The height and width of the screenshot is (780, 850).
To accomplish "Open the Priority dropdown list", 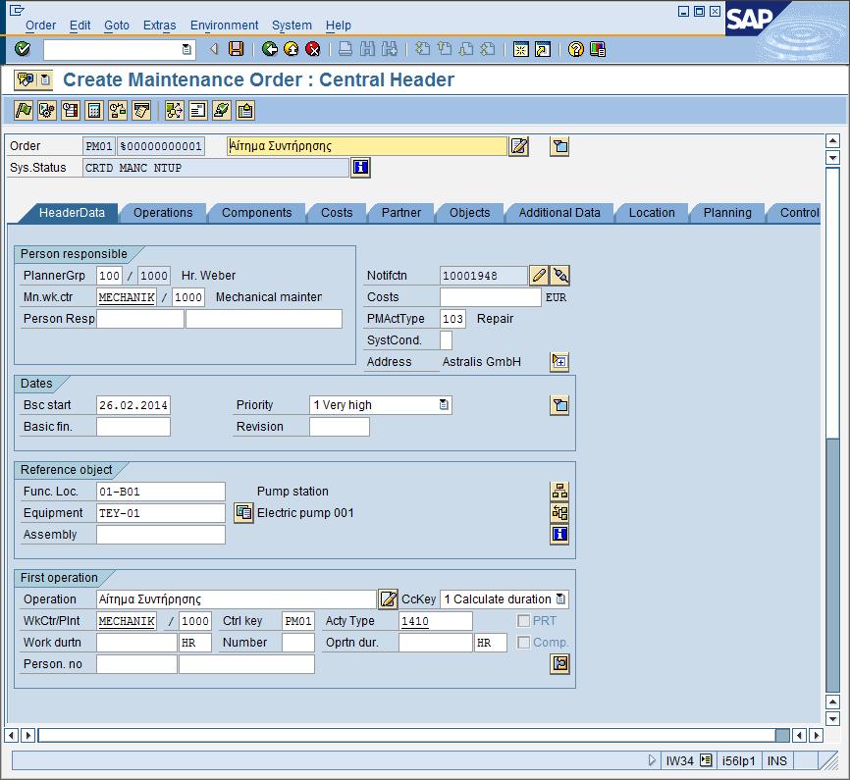I will pyautogui.click(x=444, y=405).
